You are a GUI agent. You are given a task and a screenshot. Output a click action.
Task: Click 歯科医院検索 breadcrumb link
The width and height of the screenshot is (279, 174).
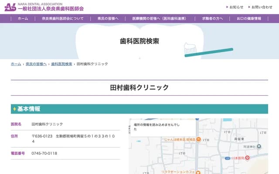coord(61,64)
